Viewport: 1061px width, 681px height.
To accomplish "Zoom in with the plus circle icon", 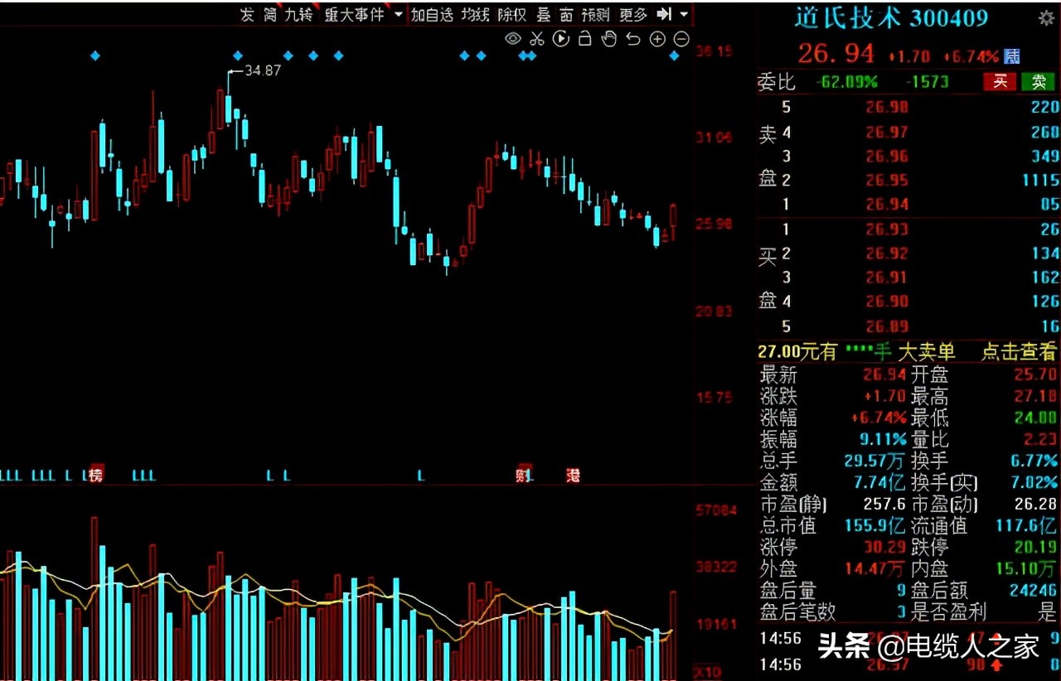I will [x=657, y=38].
